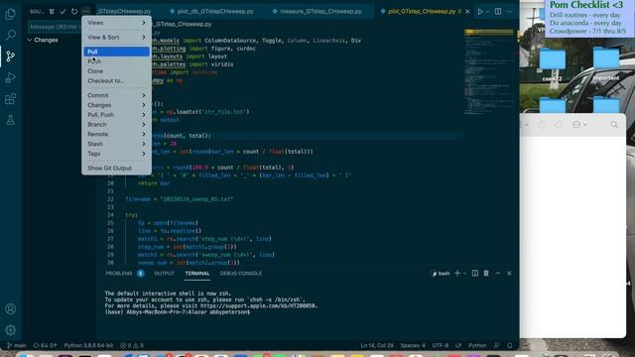Split the editor to the right

pos(498,11)
